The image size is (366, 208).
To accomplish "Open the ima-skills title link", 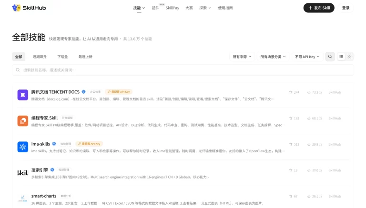I will [x=41, y=144].
